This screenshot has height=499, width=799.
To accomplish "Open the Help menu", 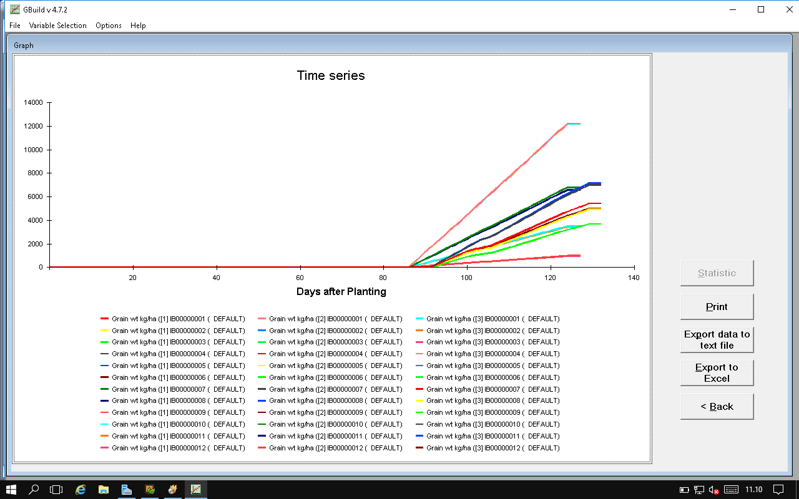I will pyautogui.click(x=138, y=26).
